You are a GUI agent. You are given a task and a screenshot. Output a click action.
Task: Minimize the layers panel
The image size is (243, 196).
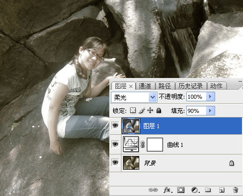(x=240, y=82)
